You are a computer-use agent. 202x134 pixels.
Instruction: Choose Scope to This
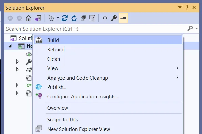[x=108, y=120]
